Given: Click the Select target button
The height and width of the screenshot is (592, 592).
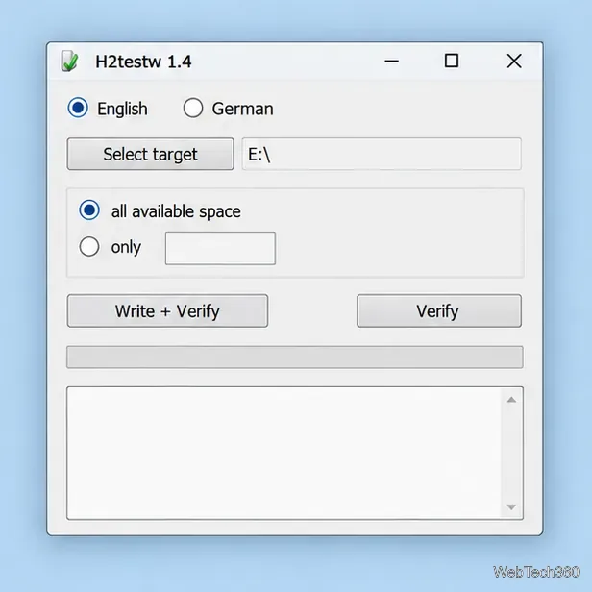Looking at the screenshot, I should click(150, 154).
